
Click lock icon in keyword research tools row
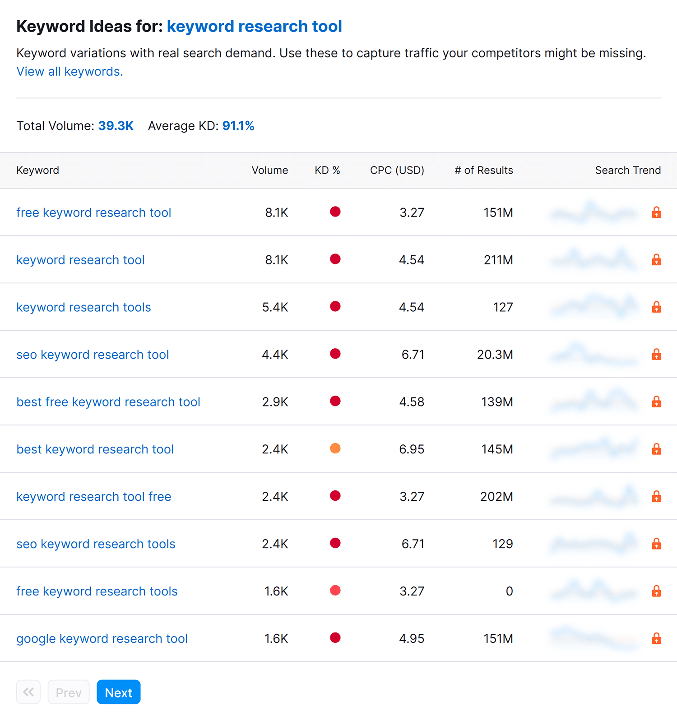click(656, 307)
